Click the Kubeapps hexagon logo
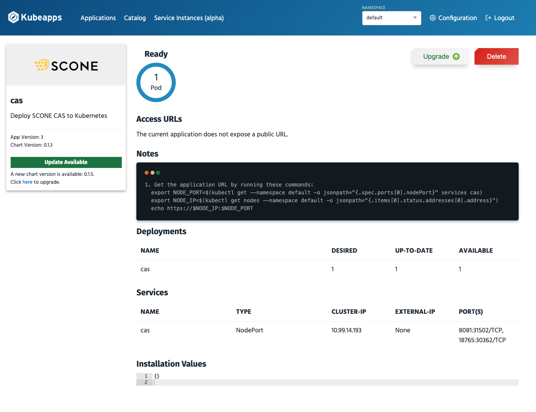 click(x=13, y=17)
